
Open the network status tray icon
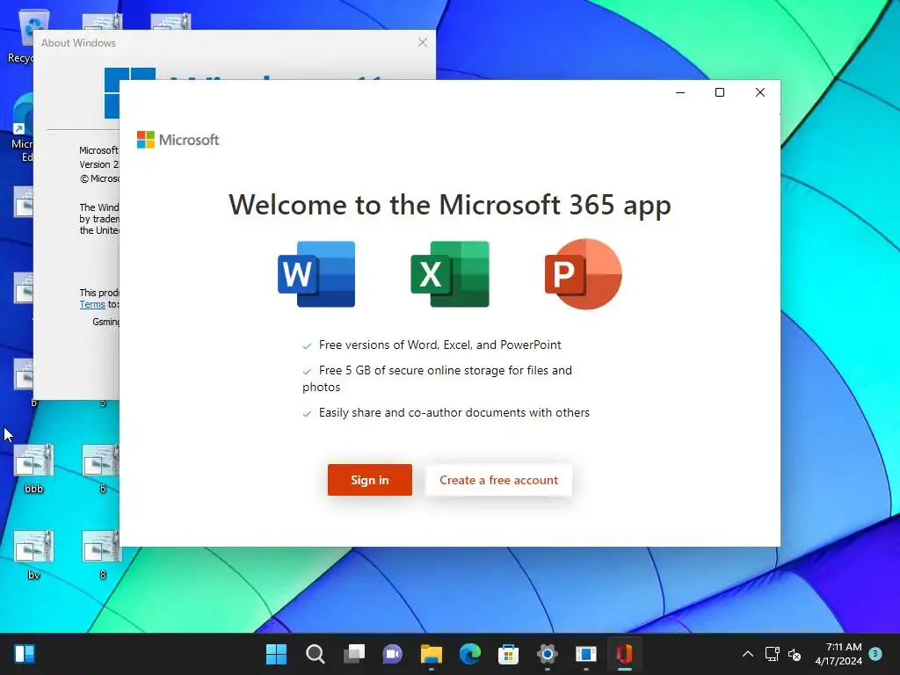pos(772,654)
